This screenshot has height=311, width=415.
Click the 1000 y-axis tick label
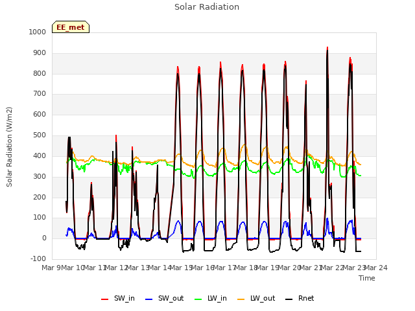[x=38, y=32]
